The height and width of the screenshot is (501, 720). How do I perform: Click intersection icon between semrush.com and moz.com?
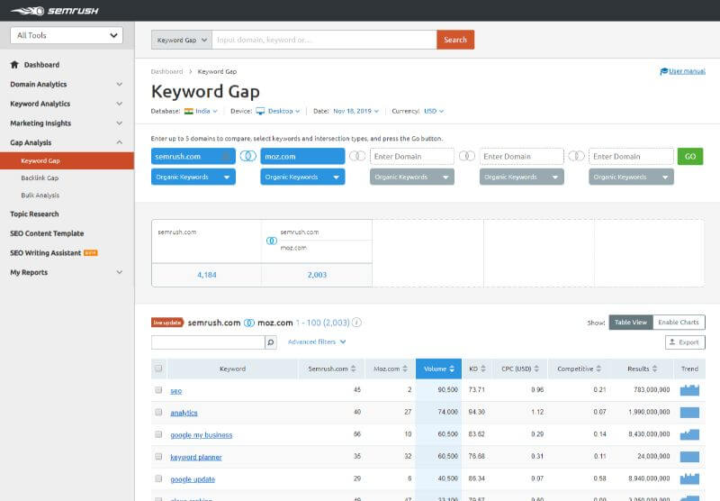(x=248, y=156)
